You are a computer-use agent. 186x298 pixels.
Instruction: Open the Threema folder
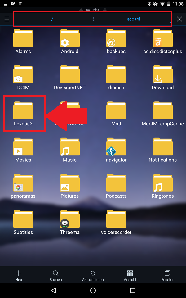pyautogui.click(x=70, y=222)
